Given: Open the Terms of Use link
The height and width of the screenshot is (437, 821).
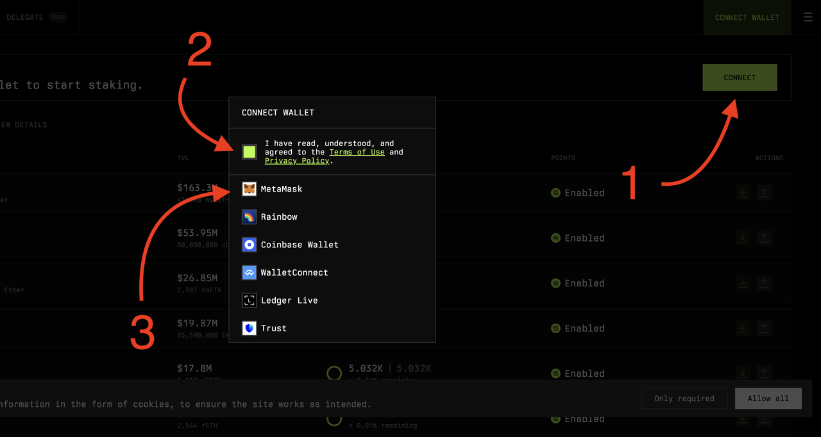Looking at the screenshot, I should point(357,153).
